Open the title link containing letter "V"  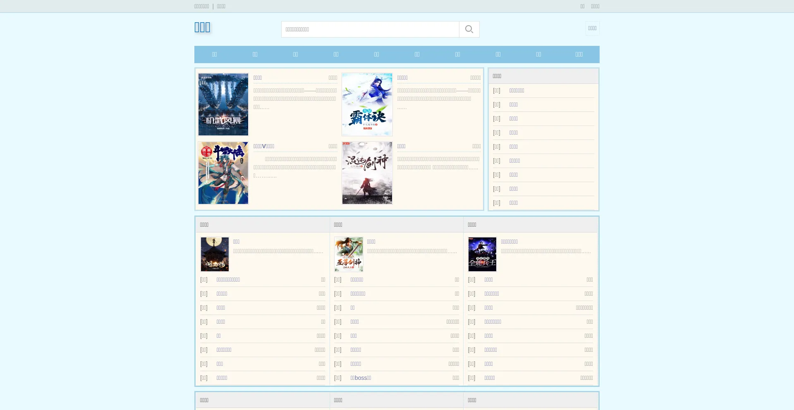(264, 146)
